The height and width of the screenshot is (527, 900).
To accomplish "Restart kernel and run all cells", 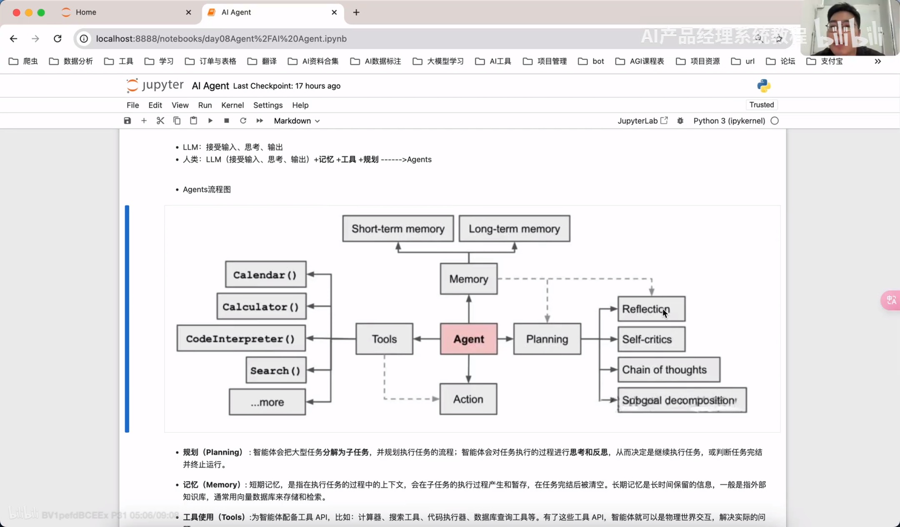I will pyautogui.click(x=260, y=121).
